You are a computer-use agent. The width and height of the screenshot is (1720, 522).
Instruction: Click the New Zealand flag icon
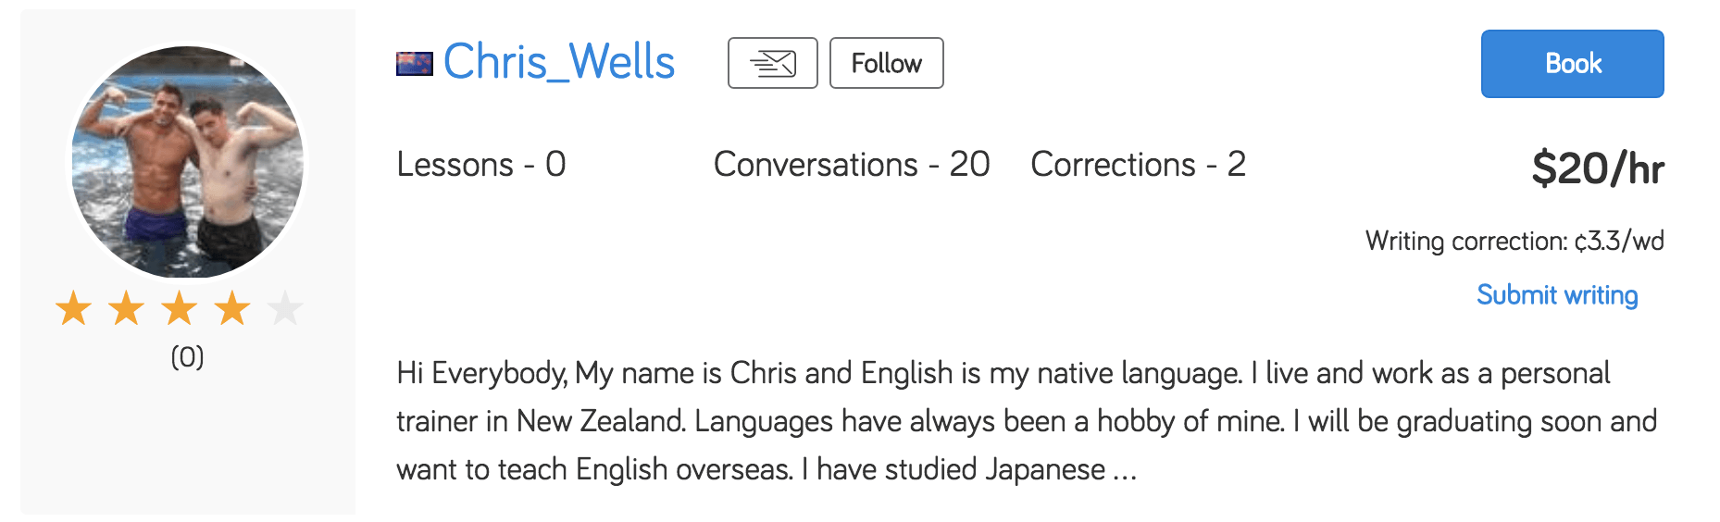[414, 63]
